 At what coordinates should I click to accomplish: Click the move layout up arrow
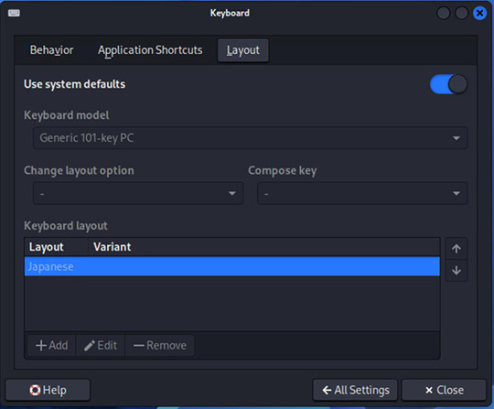click(456, 249)
